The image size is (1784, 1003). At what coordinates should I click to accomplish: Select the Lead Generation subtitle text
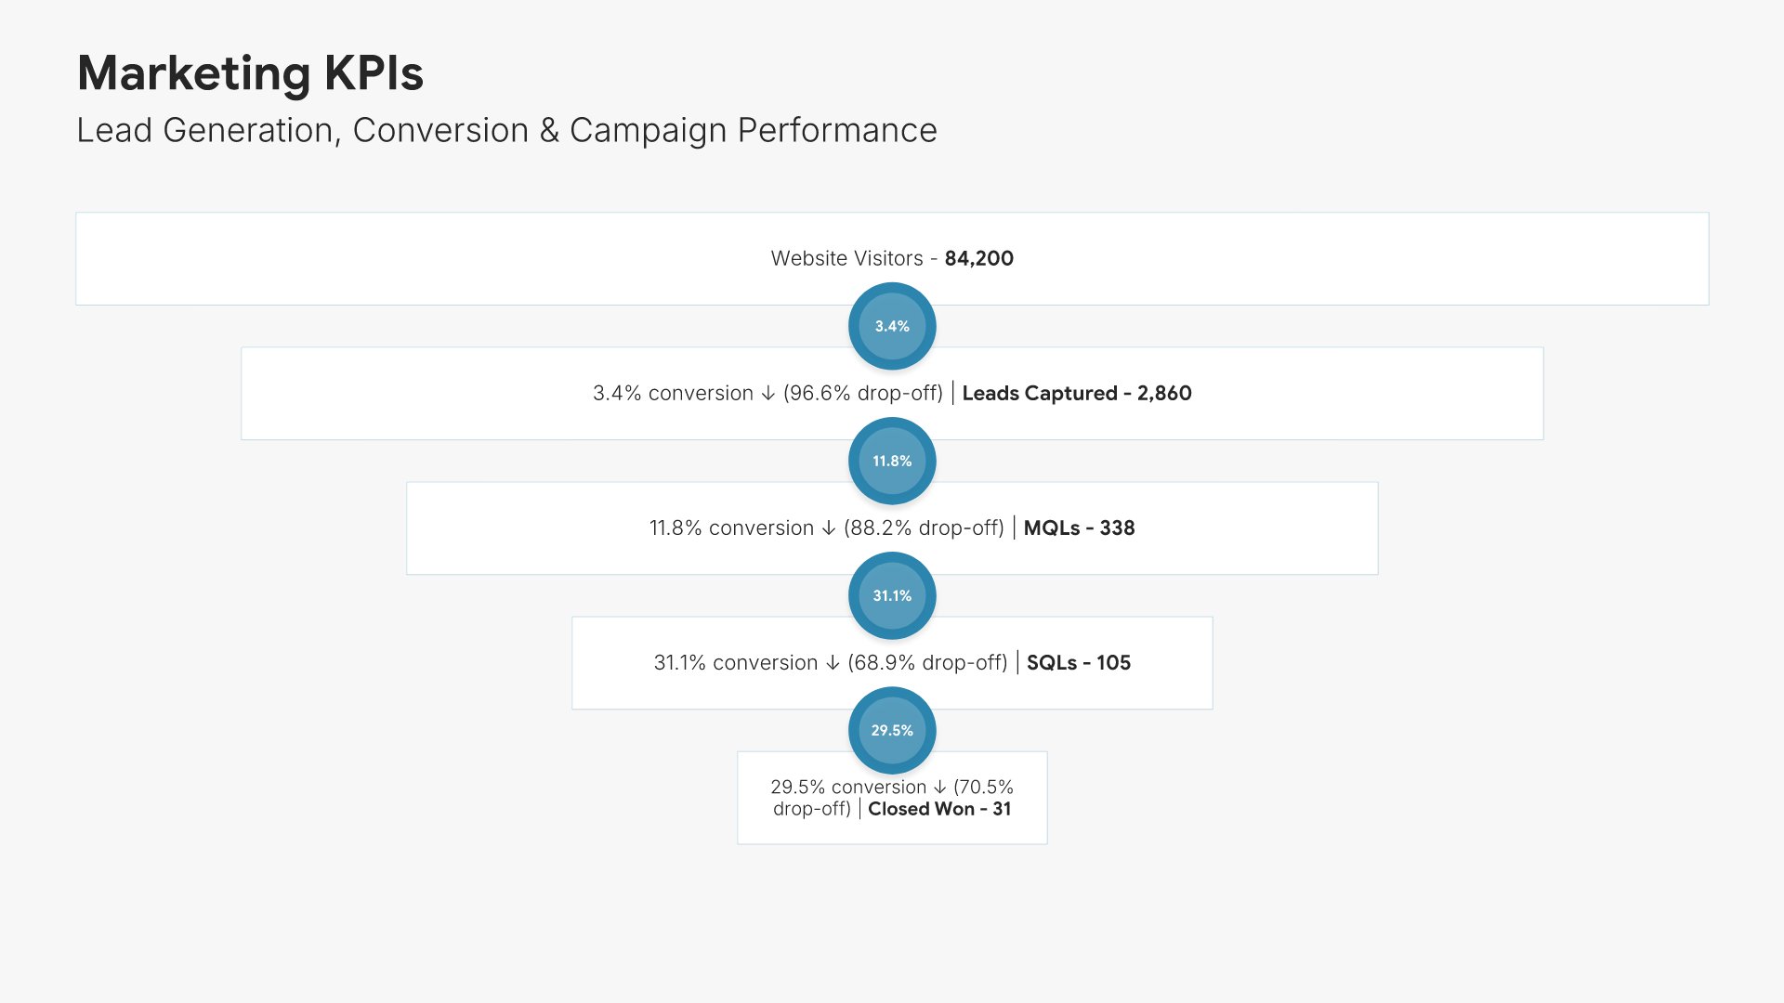[506, 130]
